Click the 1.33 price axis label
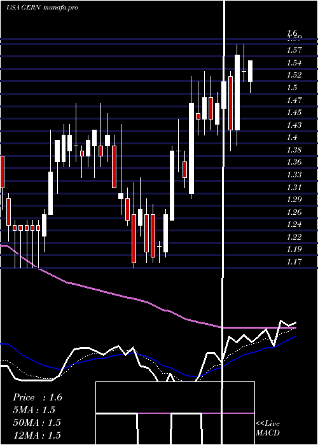Viewport: 318px width, 445px height. (x=294, y=175)
